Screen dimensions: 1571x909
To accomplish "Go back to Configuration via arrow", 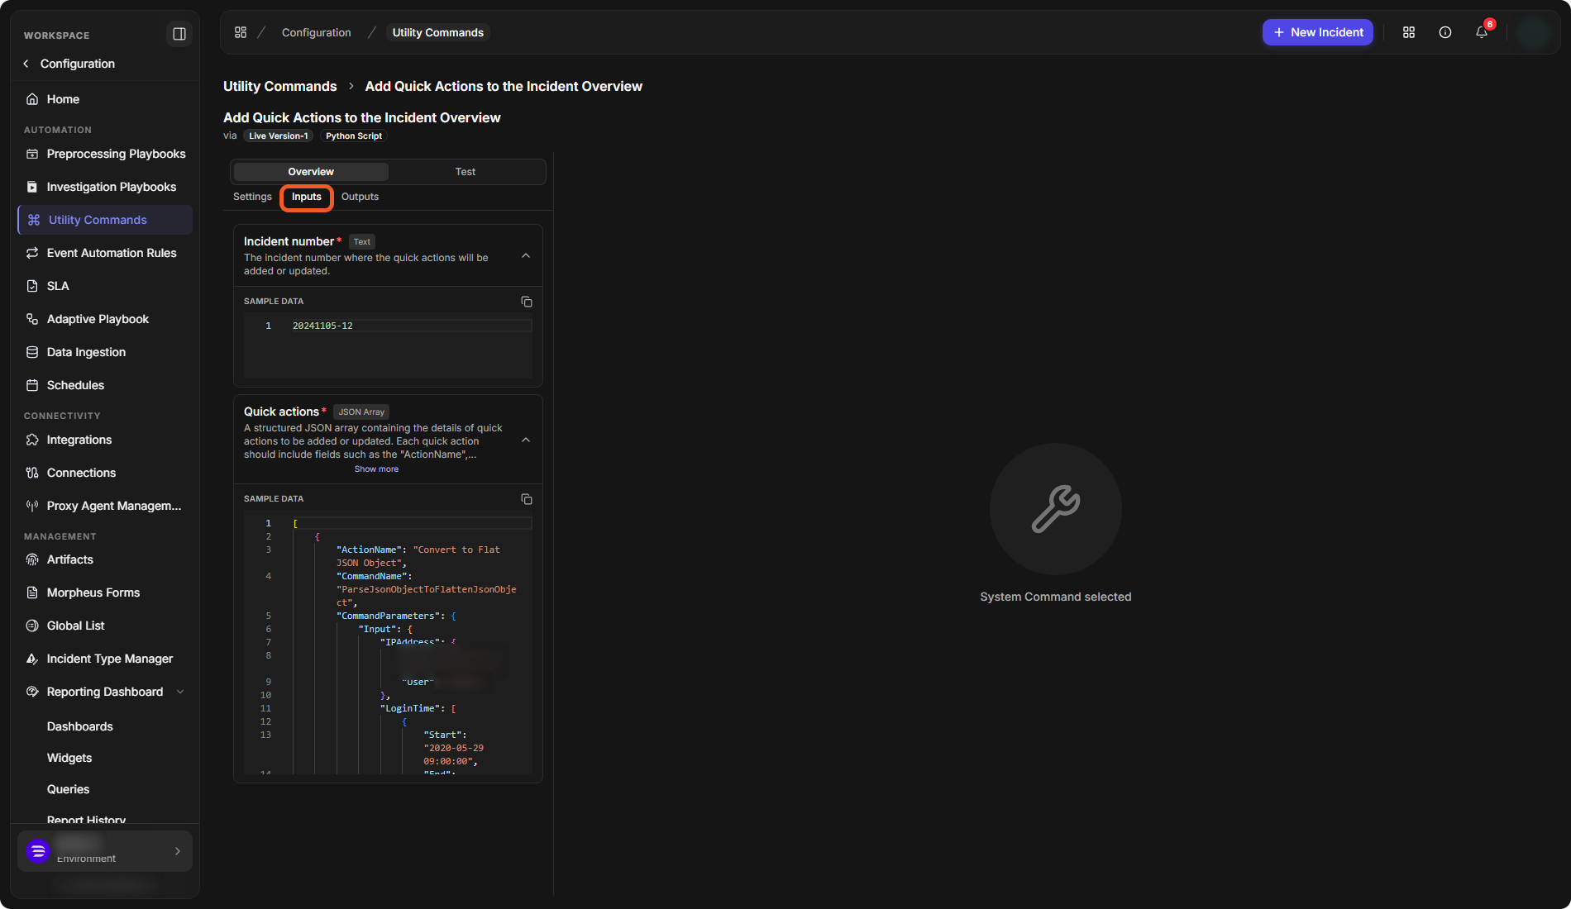I will click(26, 64).
